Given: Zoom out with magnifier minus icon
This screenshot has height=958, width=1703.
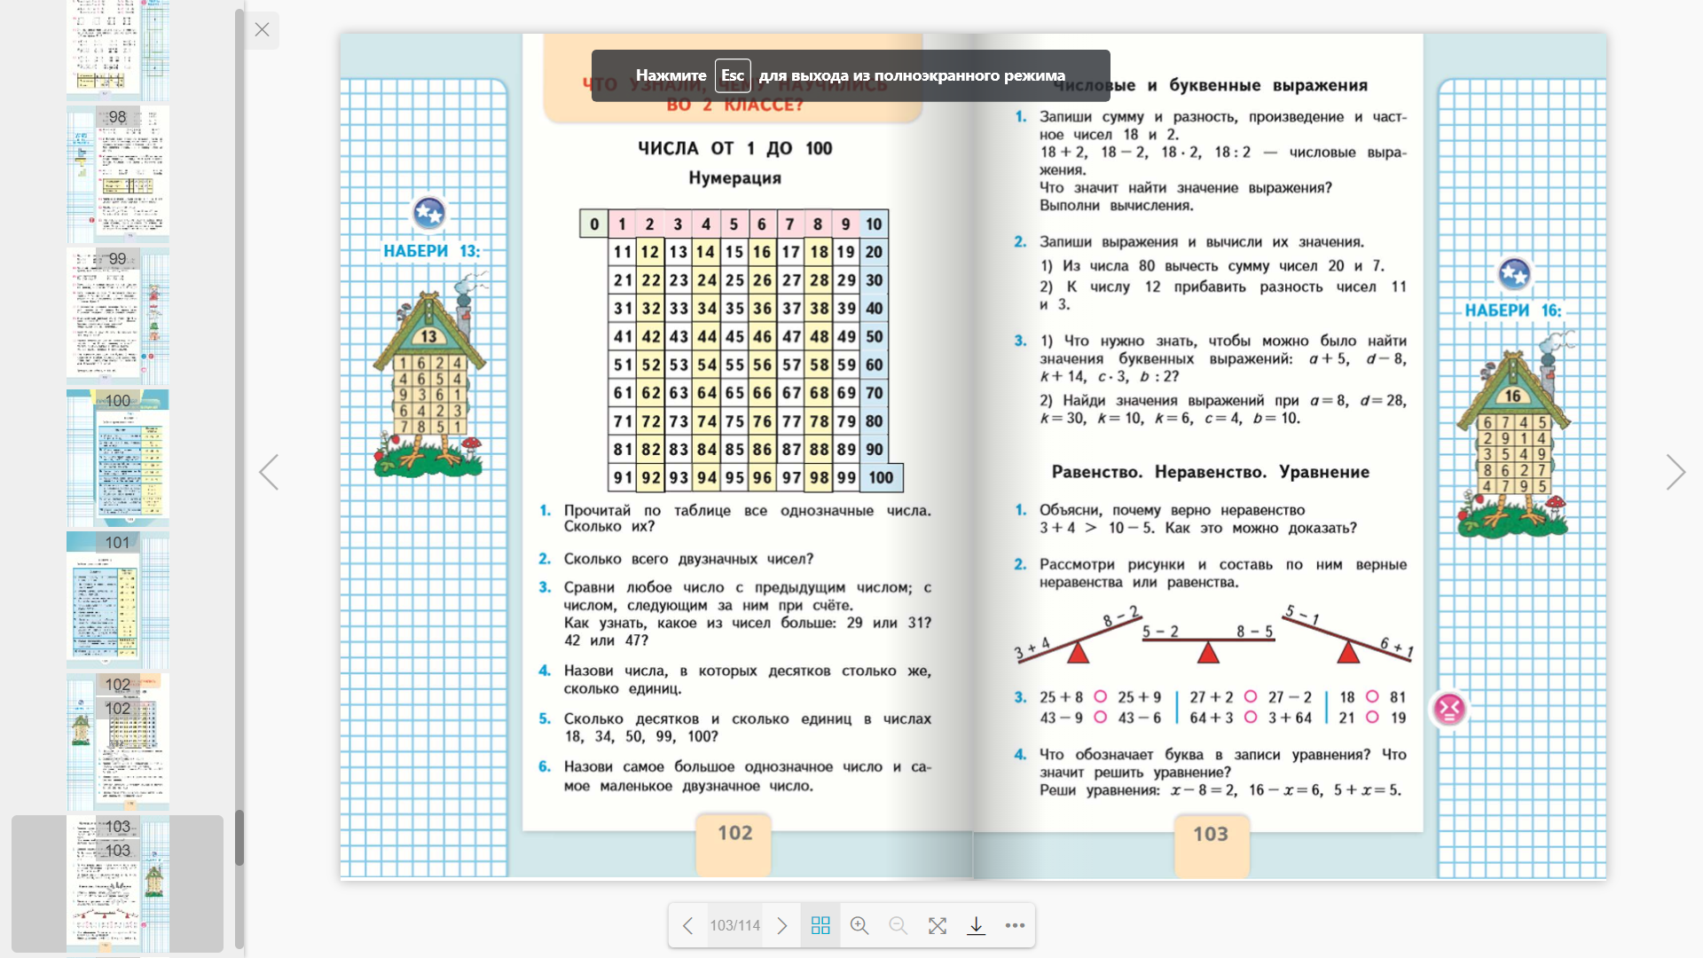Looking at the screenshot, I should click(898, 925).
